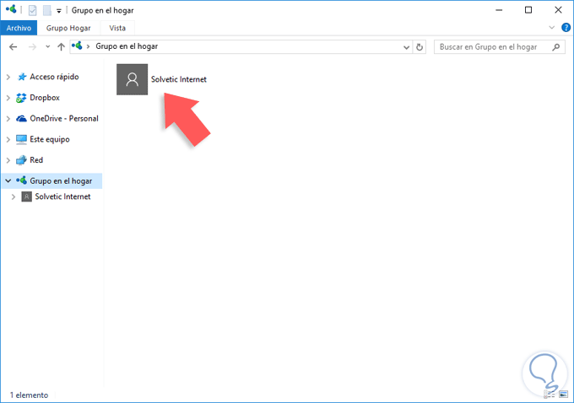Click the Red network icon

21,160
